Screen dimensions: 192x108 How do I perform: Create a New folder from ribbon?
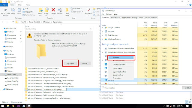click(67, 12)
